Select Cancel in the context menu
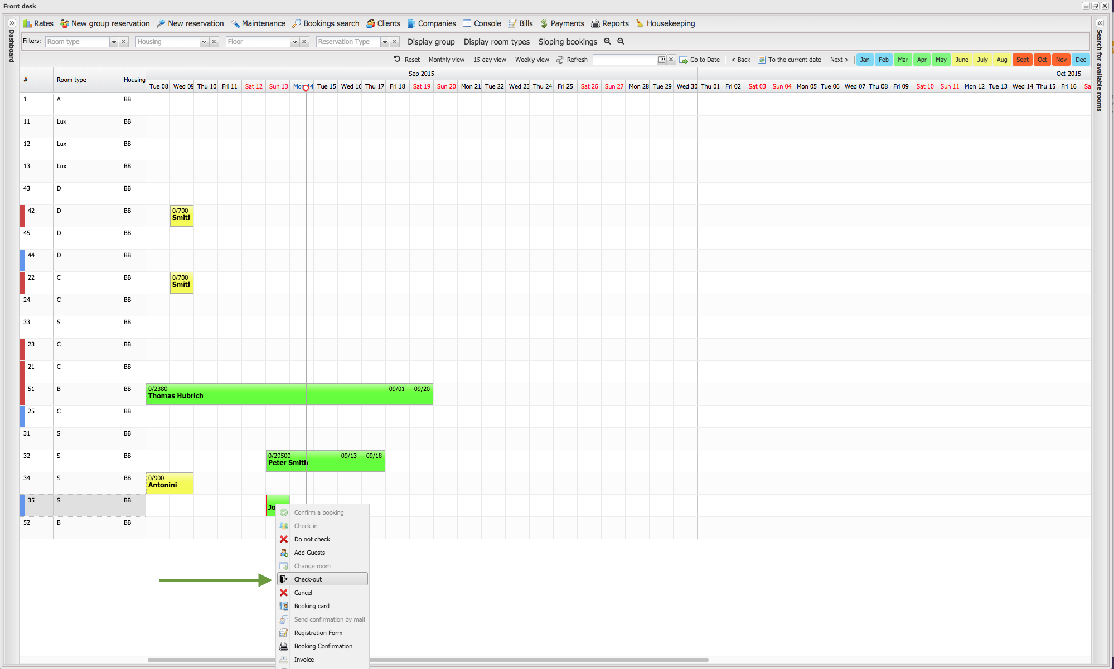 tap(323, 593)
